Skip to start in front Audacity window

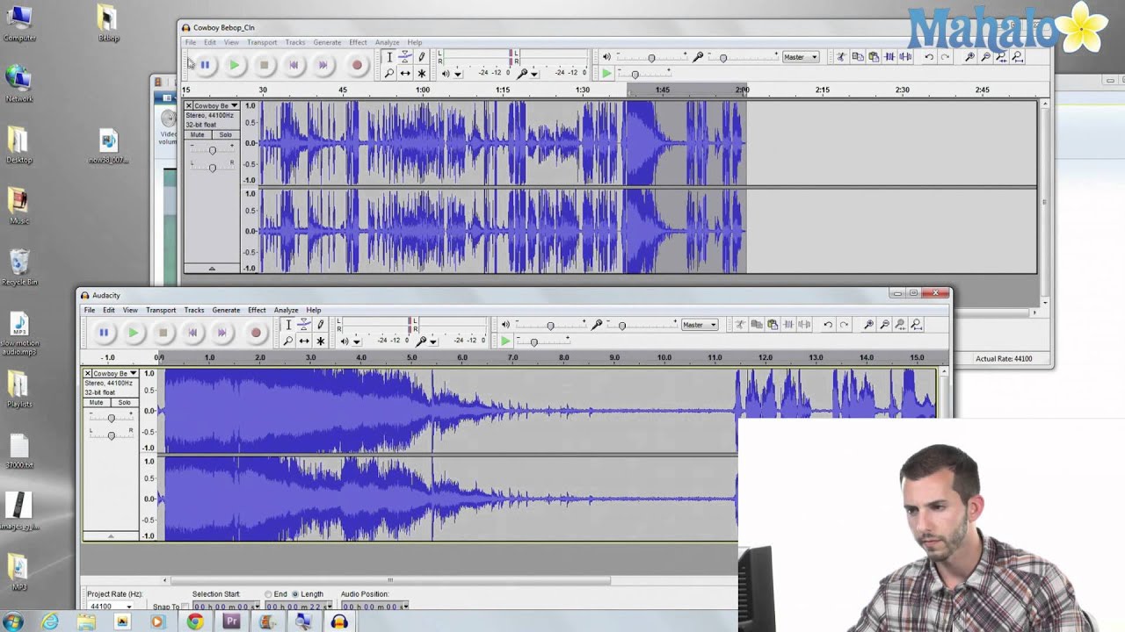coord(192,333)
